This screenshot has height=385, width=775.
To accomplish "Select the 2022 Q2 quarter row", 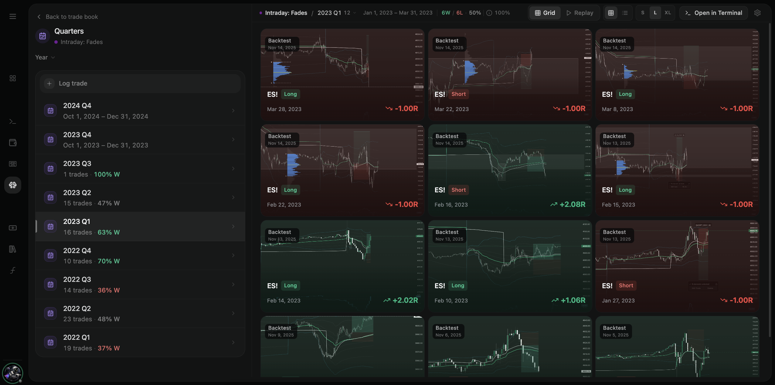I will [140, 313].
